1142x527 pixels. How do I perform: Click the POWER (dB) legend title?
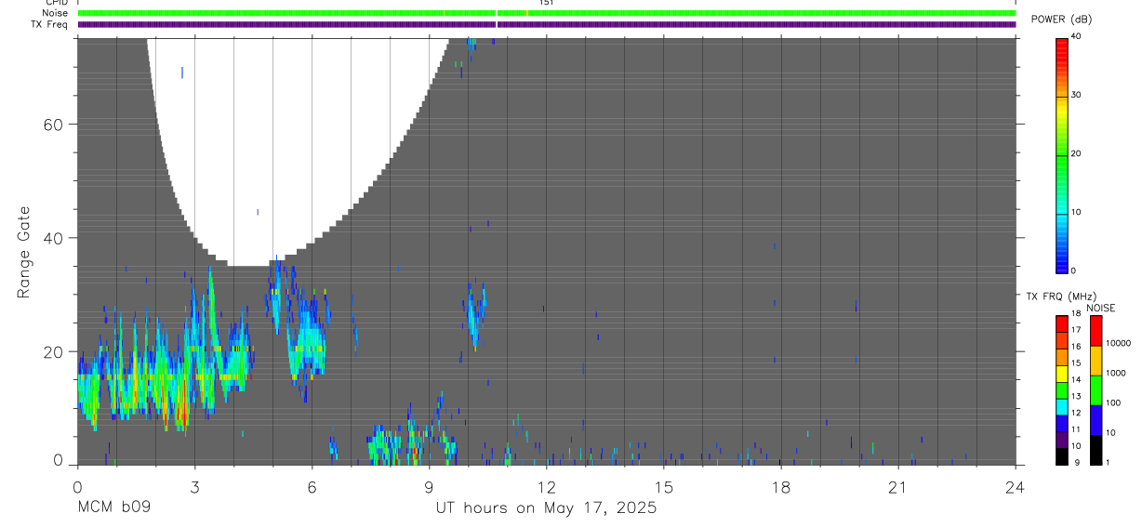1061,20
